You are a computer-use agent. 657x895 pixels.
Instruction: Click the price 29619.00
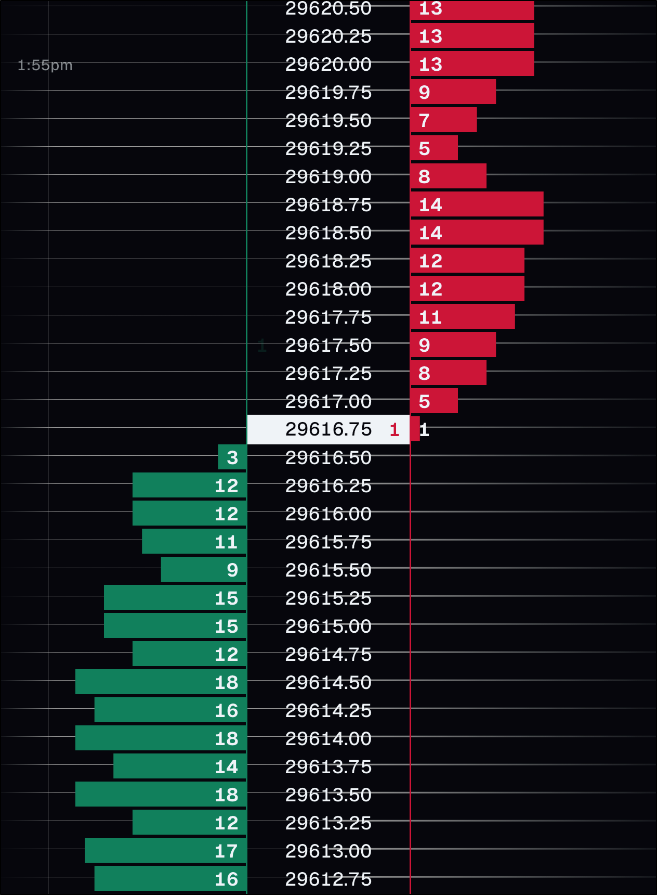[328, 176]
